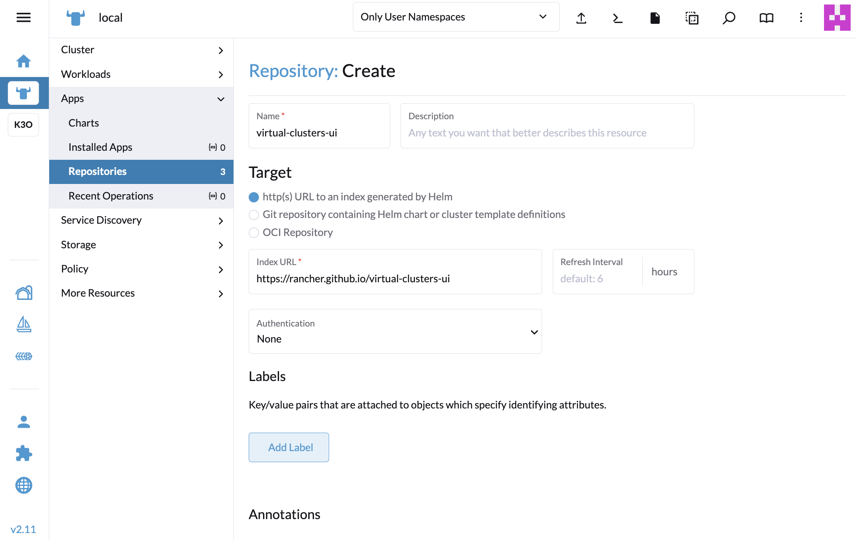Go to Home via the house icon
Screen dimensions: 856x540
click(x=23, y=61)
